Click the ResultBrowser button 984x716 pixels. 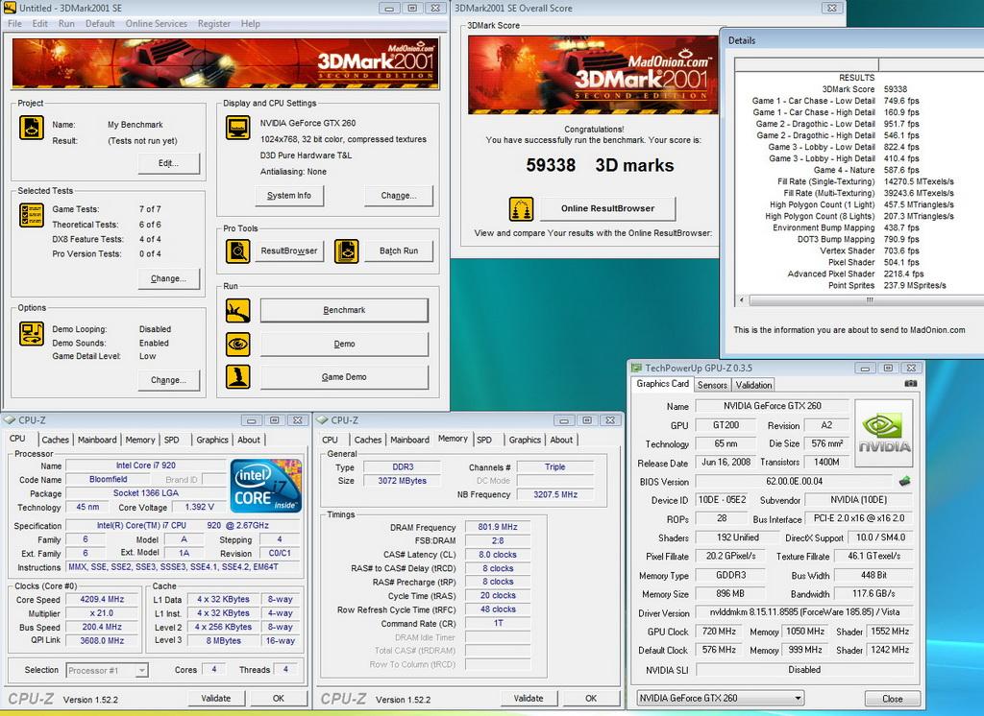click(288, 251)
